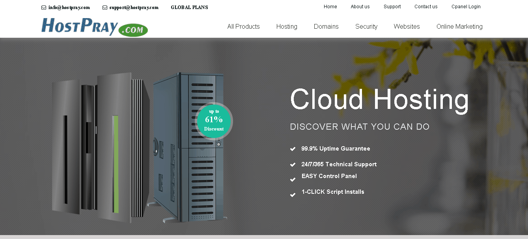Click the HostPray.com logo
Image resolution: width=528 pixels, height=239 pixels.
coord(95,27)
